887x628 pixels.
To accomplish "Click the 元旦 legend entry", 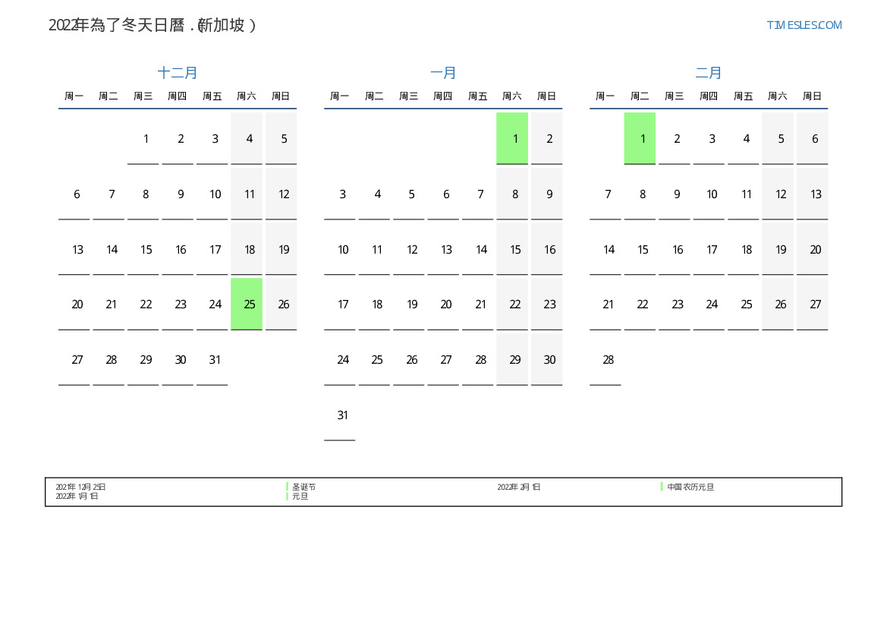I will (x=300, y=496).
